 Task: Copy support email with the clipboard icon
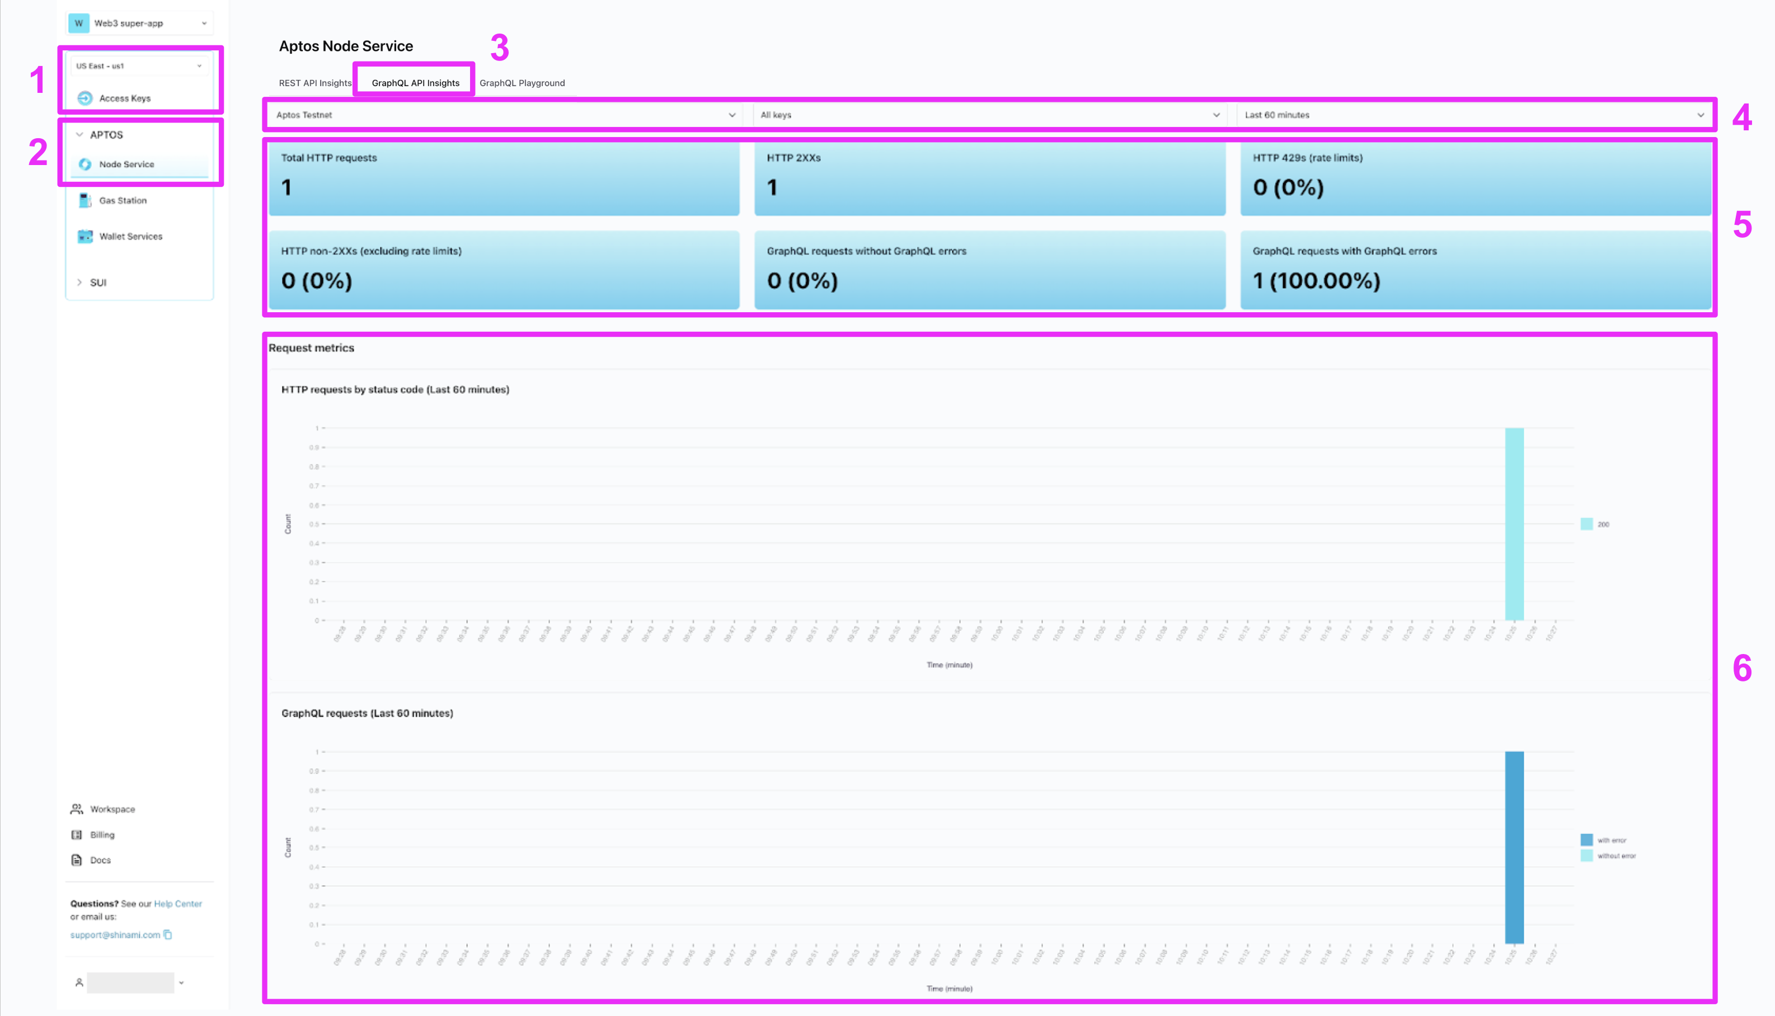(168, 934)
